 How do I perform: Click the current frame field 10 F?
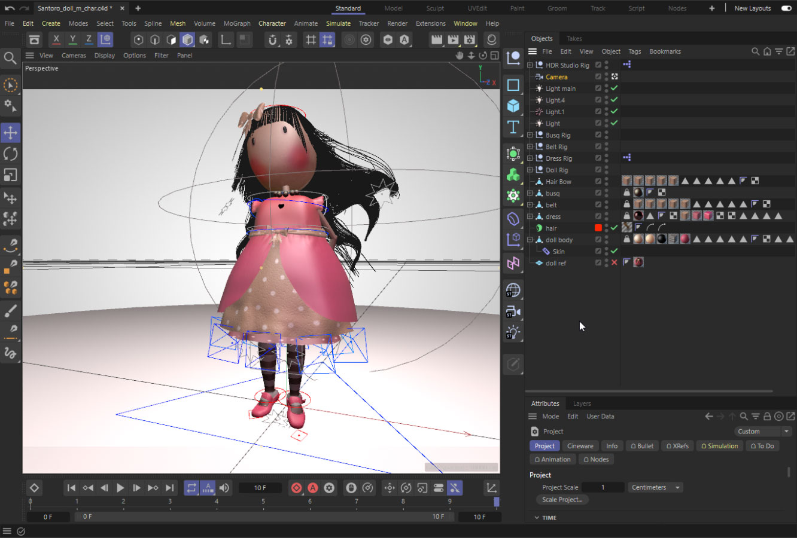260,488
